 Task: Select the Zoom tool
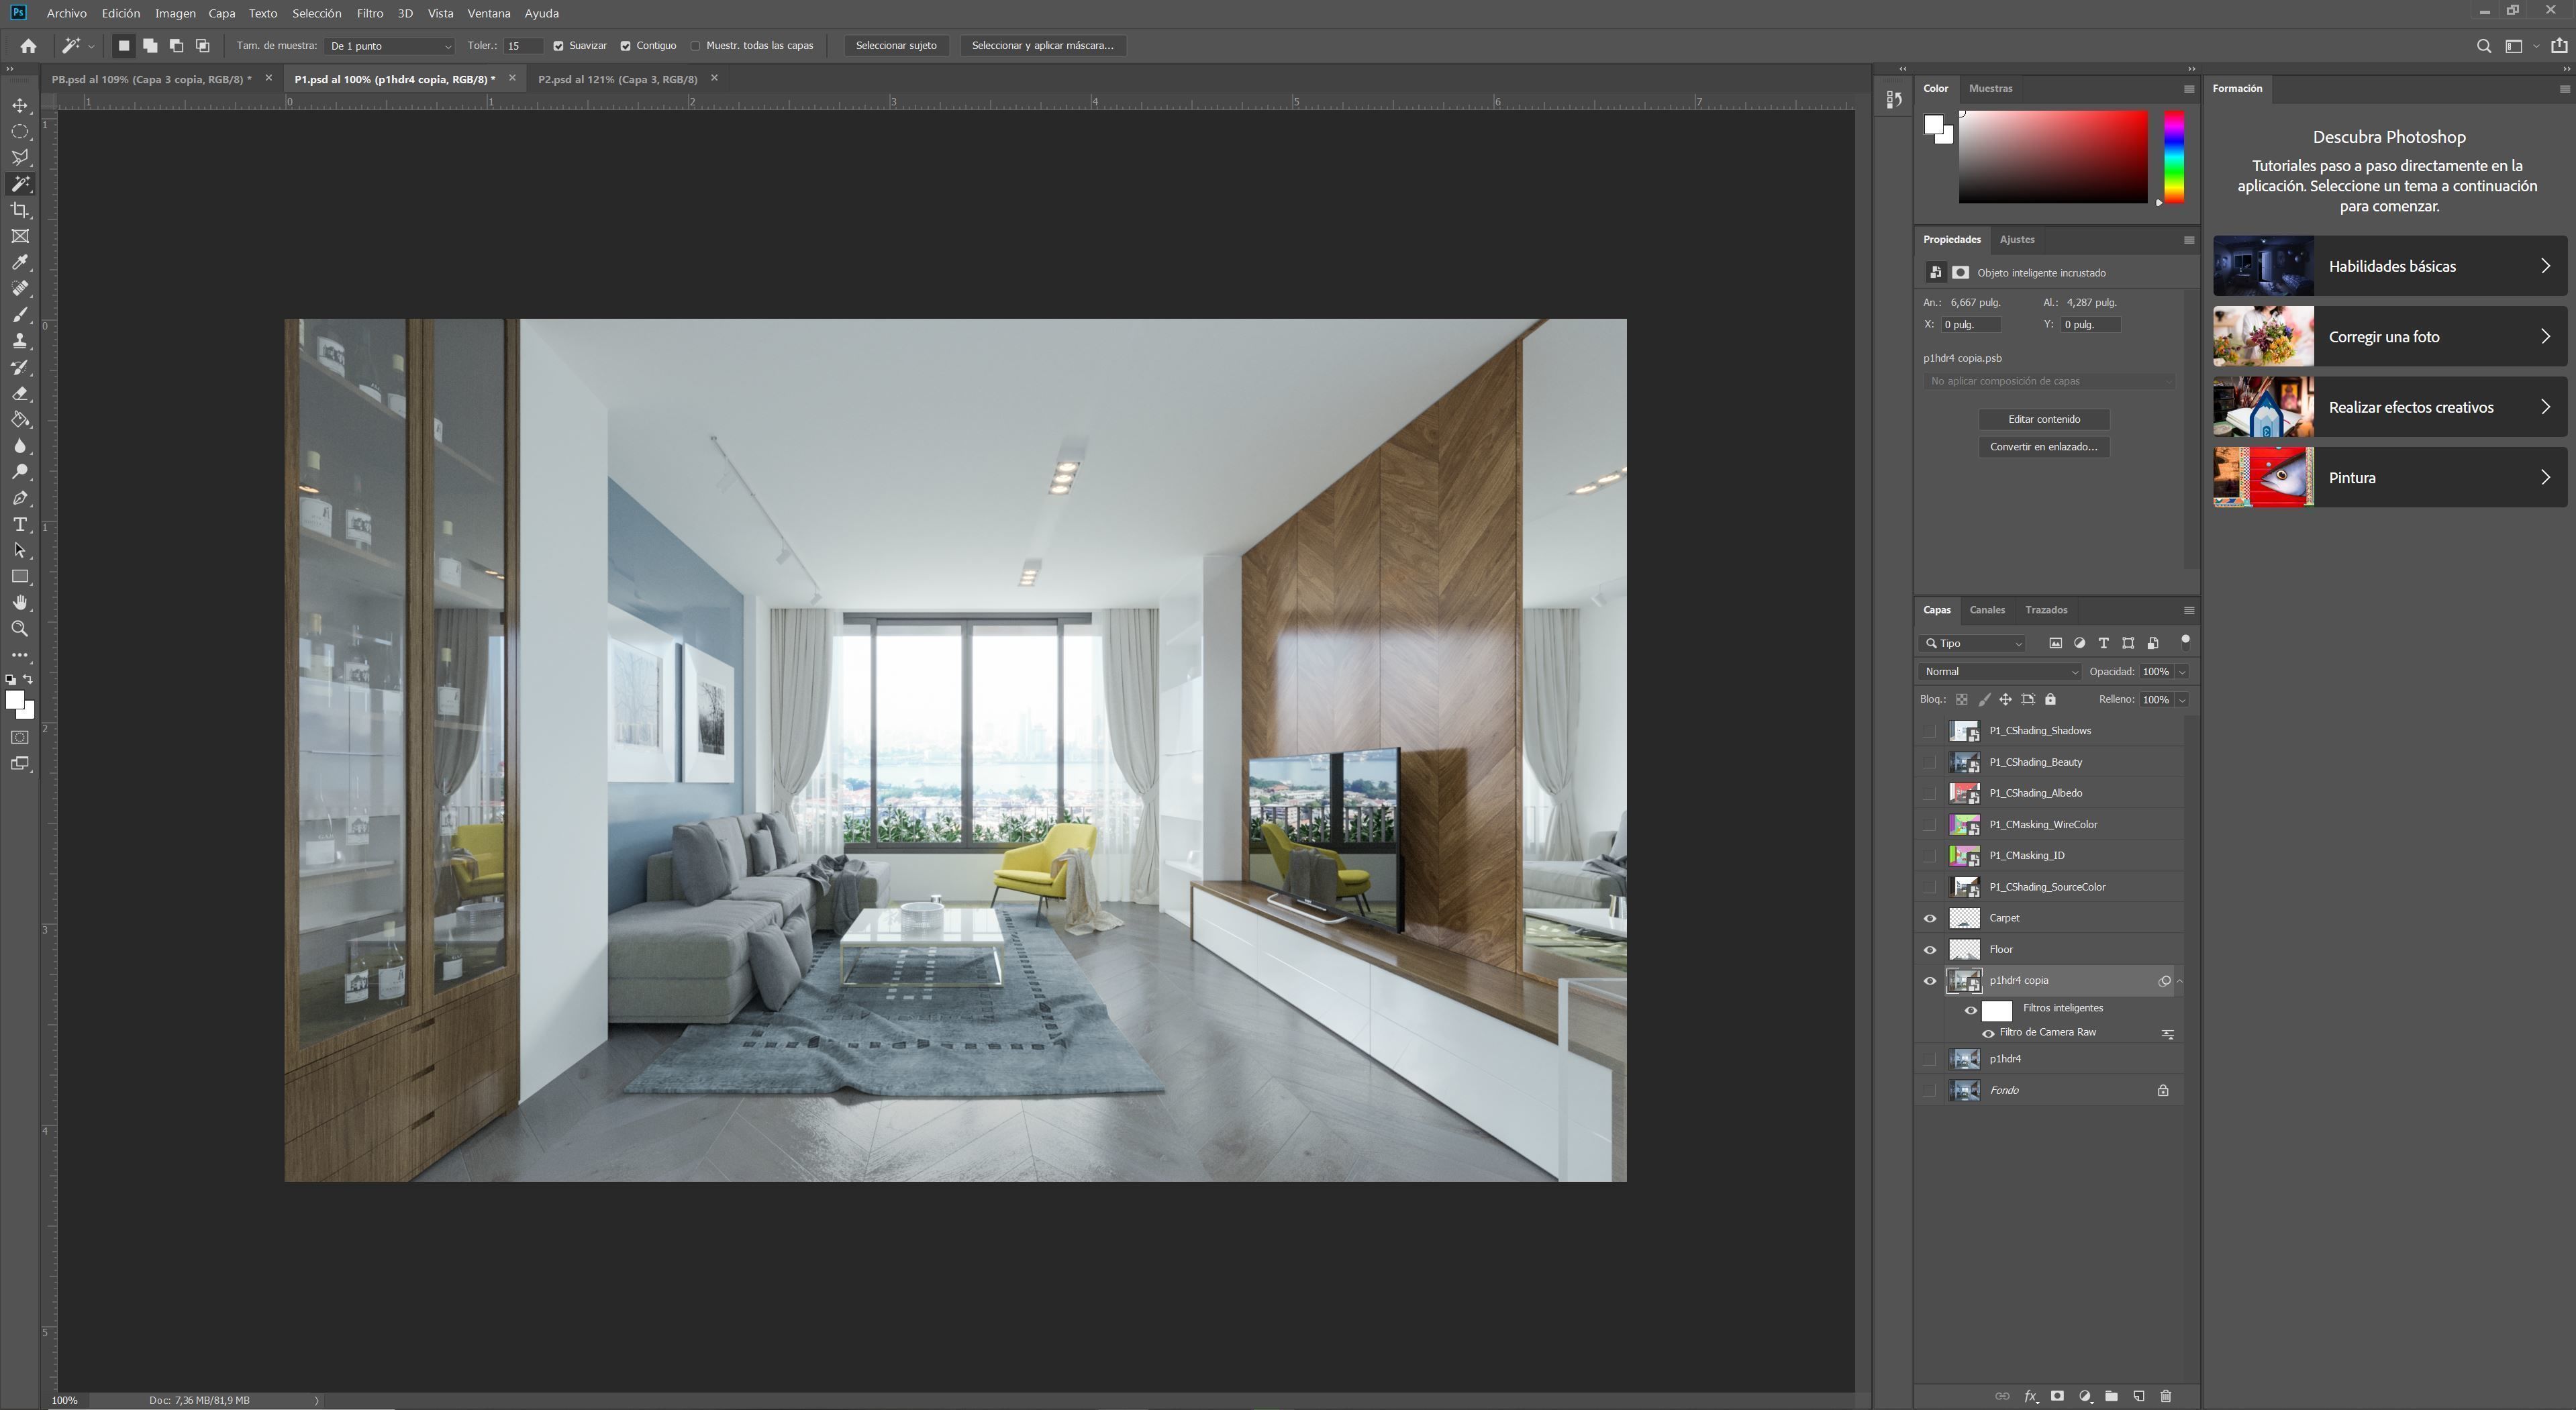19,629
